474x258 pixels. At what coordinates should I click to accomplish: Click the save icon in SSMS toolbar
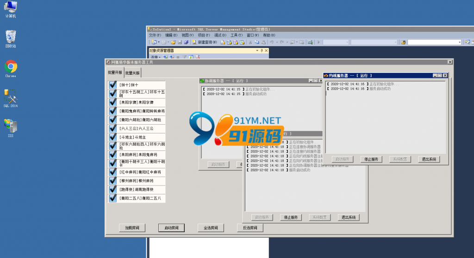tap(180, 42)
